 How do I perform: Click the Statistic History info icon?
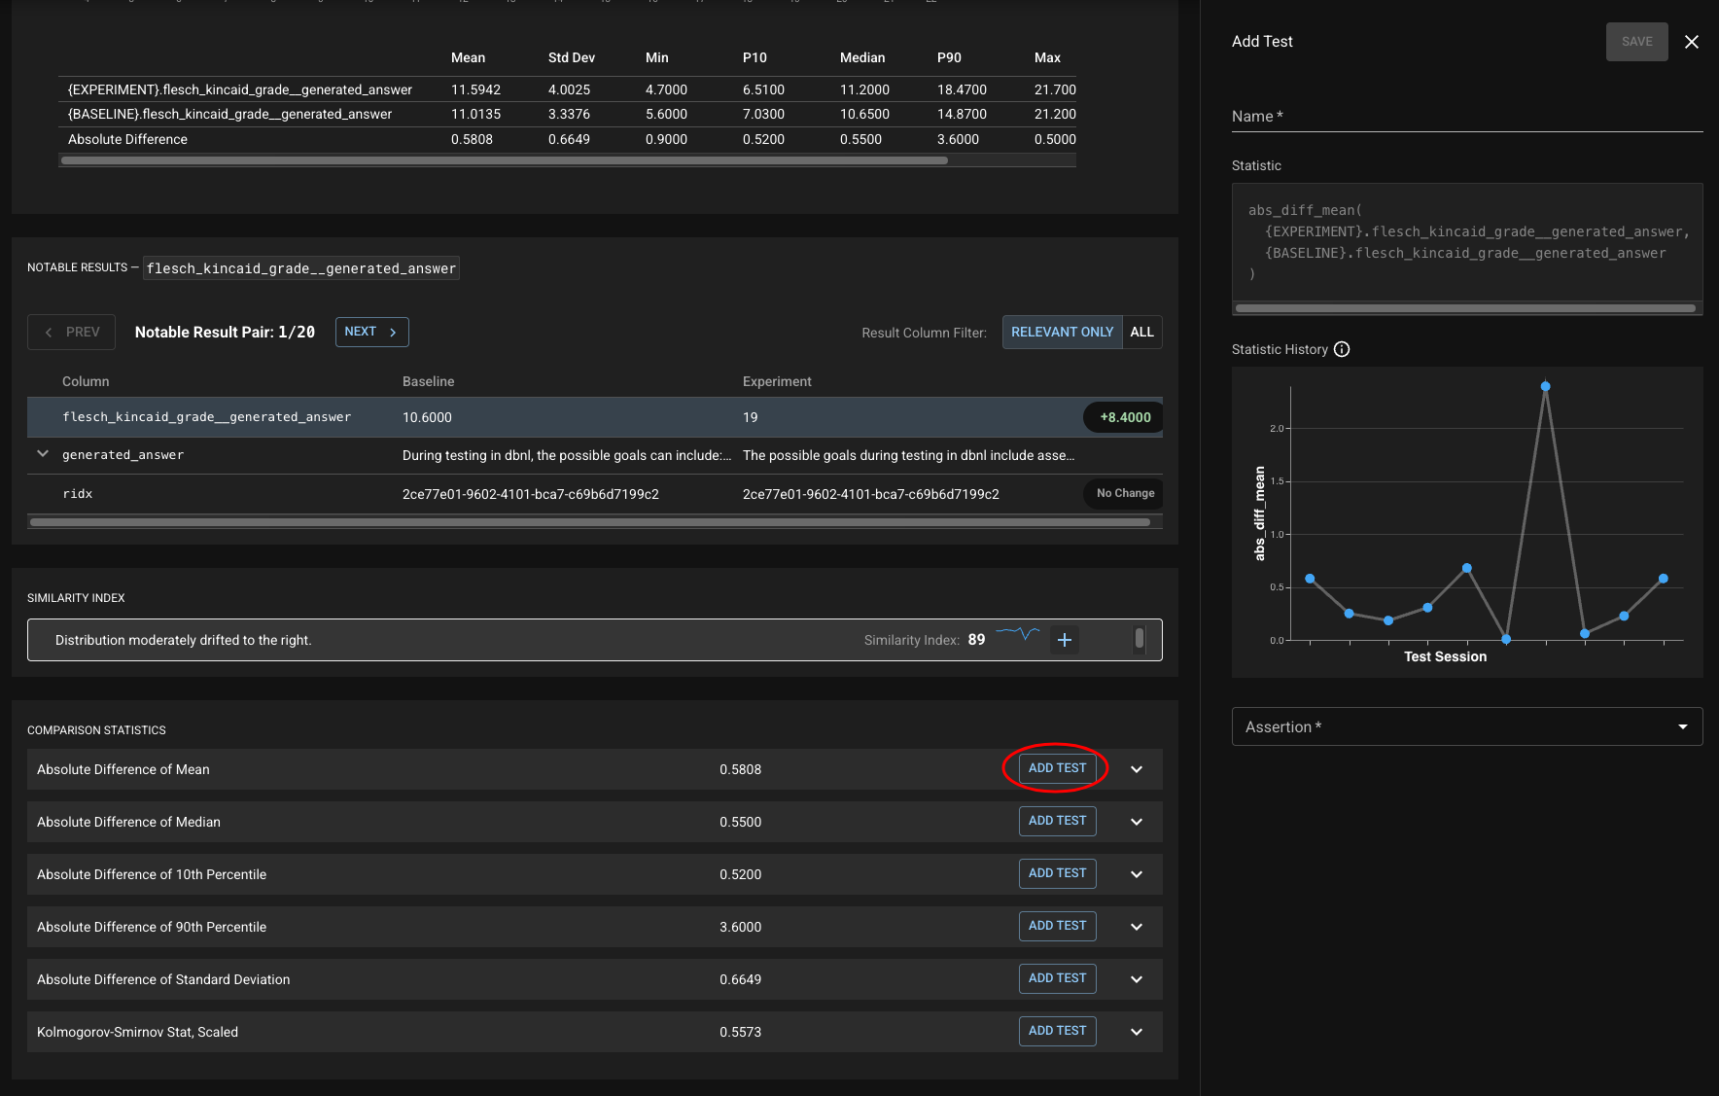pos(1342,349)
